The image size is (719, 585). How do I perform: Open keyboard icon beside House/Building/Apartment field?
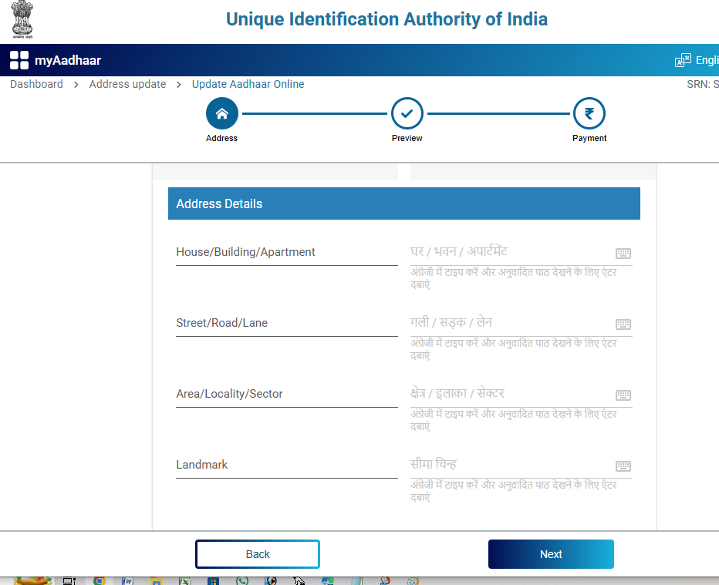(623, 253)
